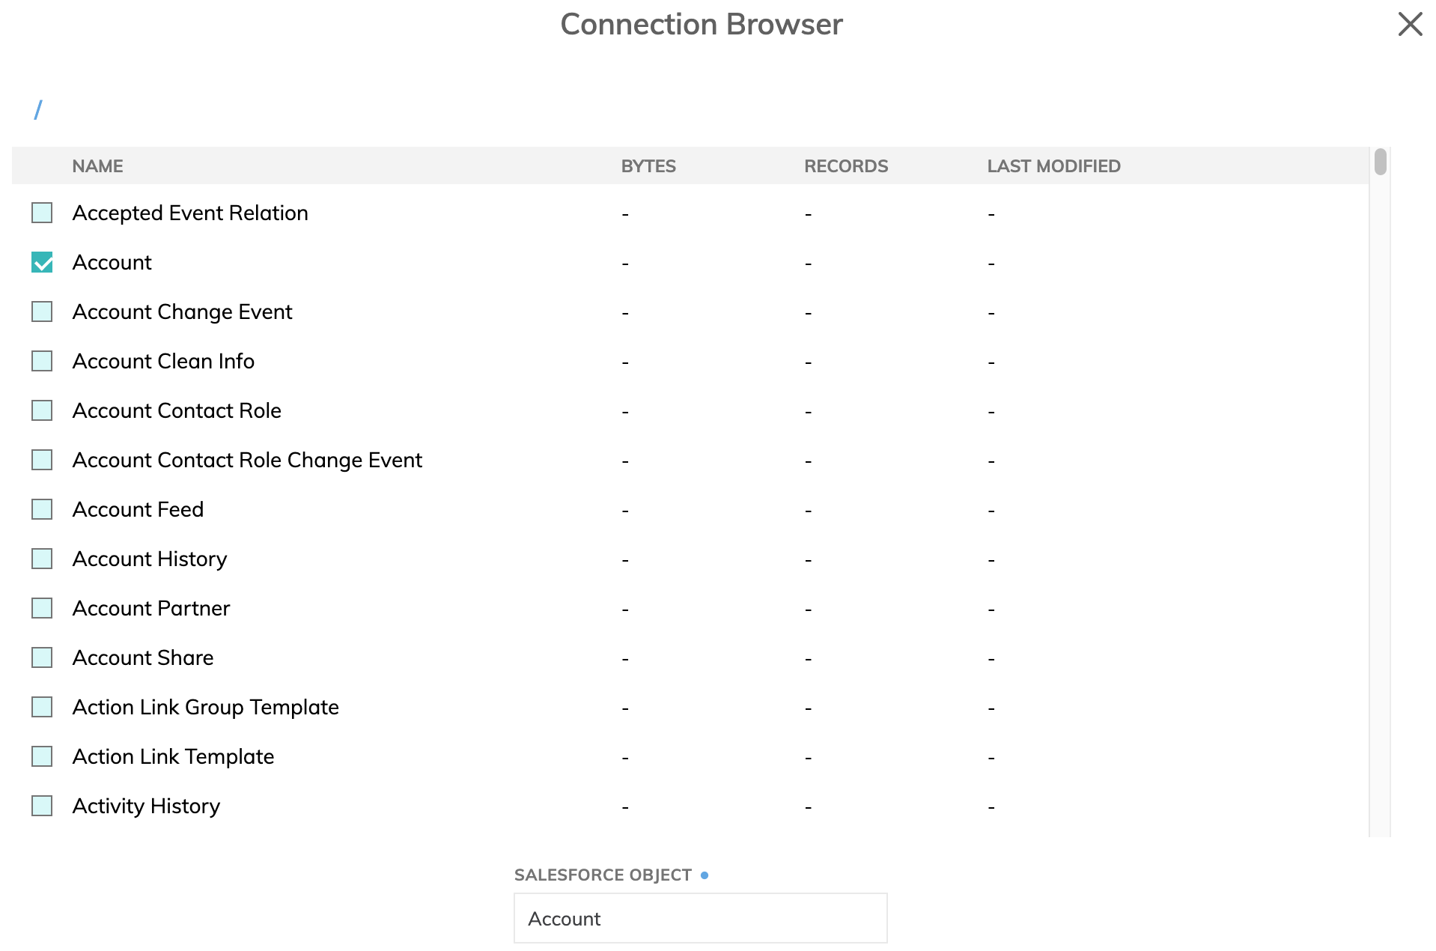
Task: Click the Action Link Group Template name
Action: tap(206, 708)
